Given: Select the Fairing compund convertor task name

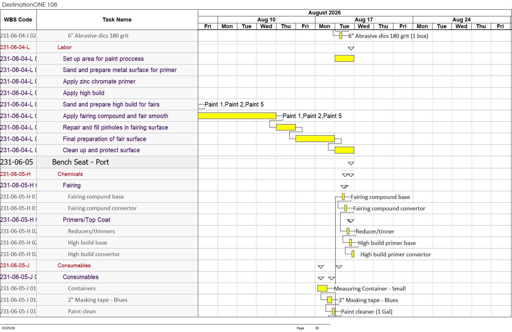Looking at the screenshot, I should 102,208.
